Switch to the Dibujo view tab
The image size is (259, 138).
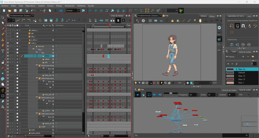[212, 16]
